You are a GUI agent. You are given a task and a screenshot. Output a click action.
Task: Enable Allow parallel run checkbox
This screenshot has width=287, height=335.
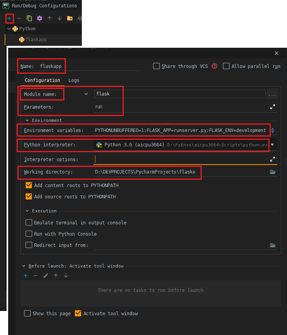(226, 66)
